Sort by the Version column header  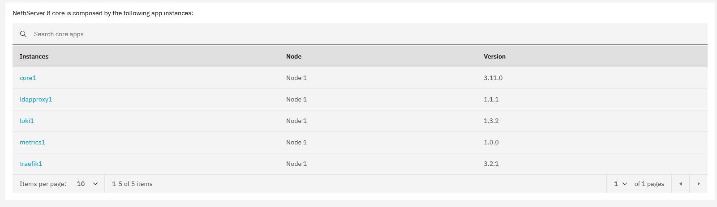pyautogui.click(x=494, y=56)
